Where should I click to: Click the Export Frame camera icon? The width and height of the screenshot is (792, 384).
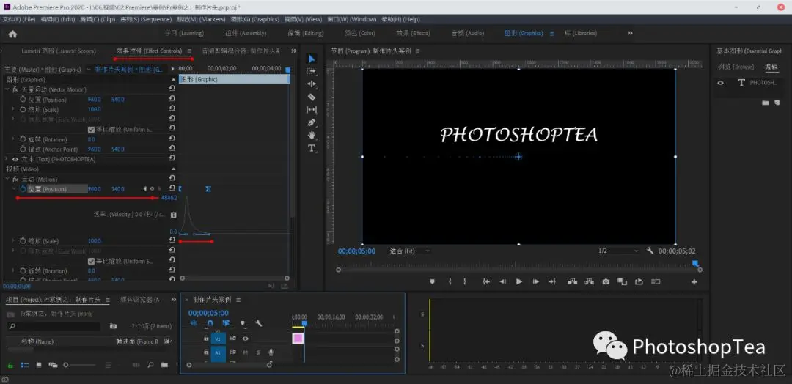pyautogui.click(x=606, y=281)
